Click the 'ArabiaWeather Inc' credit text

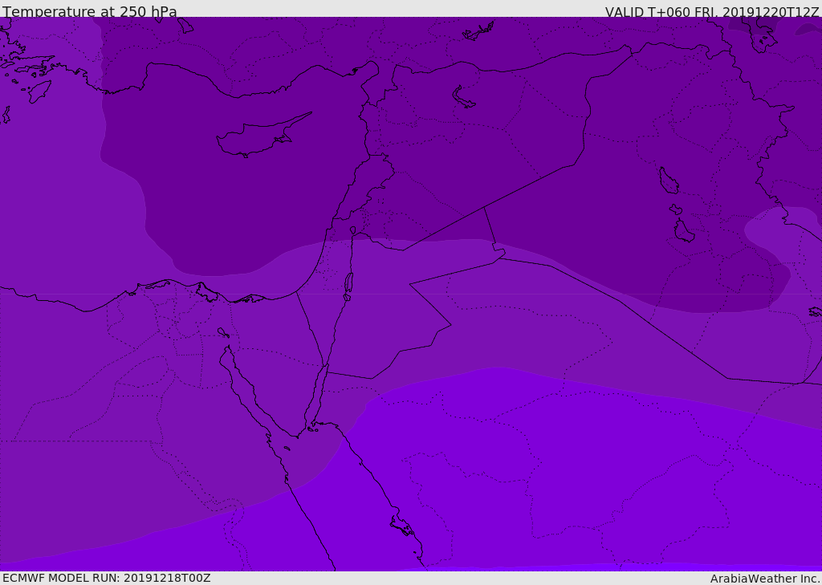[764, 579]
